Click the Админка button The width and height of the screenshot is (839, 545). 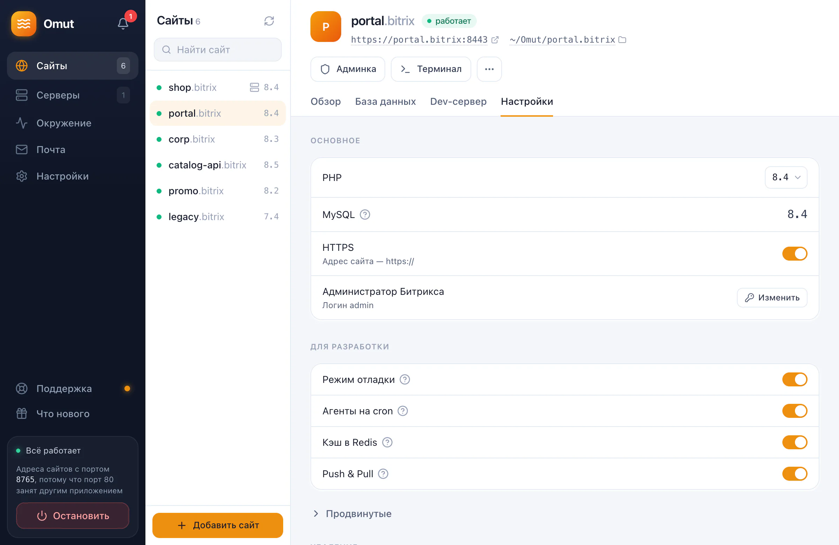(x=347, y=69)
